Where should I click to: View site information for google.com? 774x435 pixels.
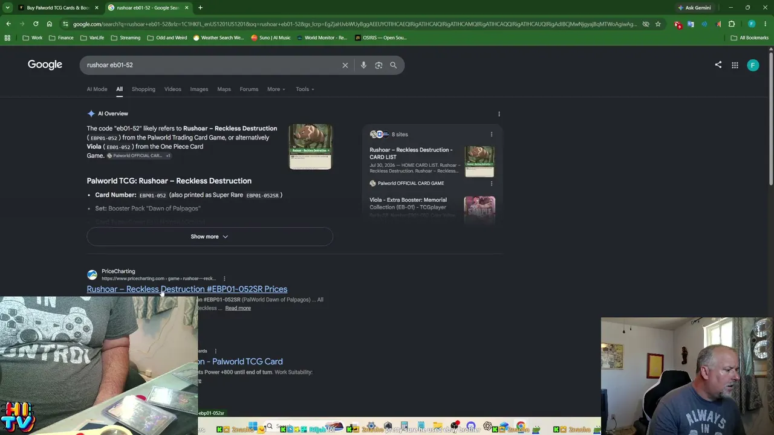point(65,24)
